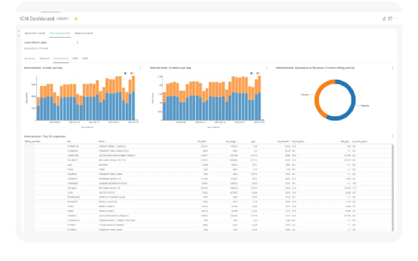The height and width of the screenshot is (261, 418).
Task: Click the favorite star next to ICN Dashboard
Action: [x=76, y=19]
